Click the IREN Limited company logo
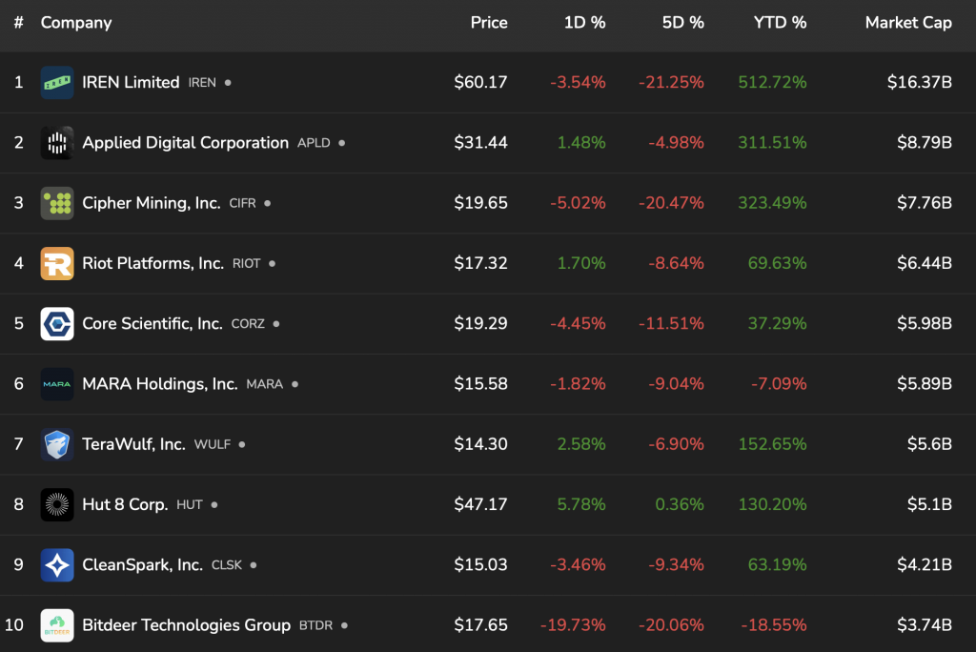Image resolution: width=976 pixels, height=652 pixels. pos(57,83)
